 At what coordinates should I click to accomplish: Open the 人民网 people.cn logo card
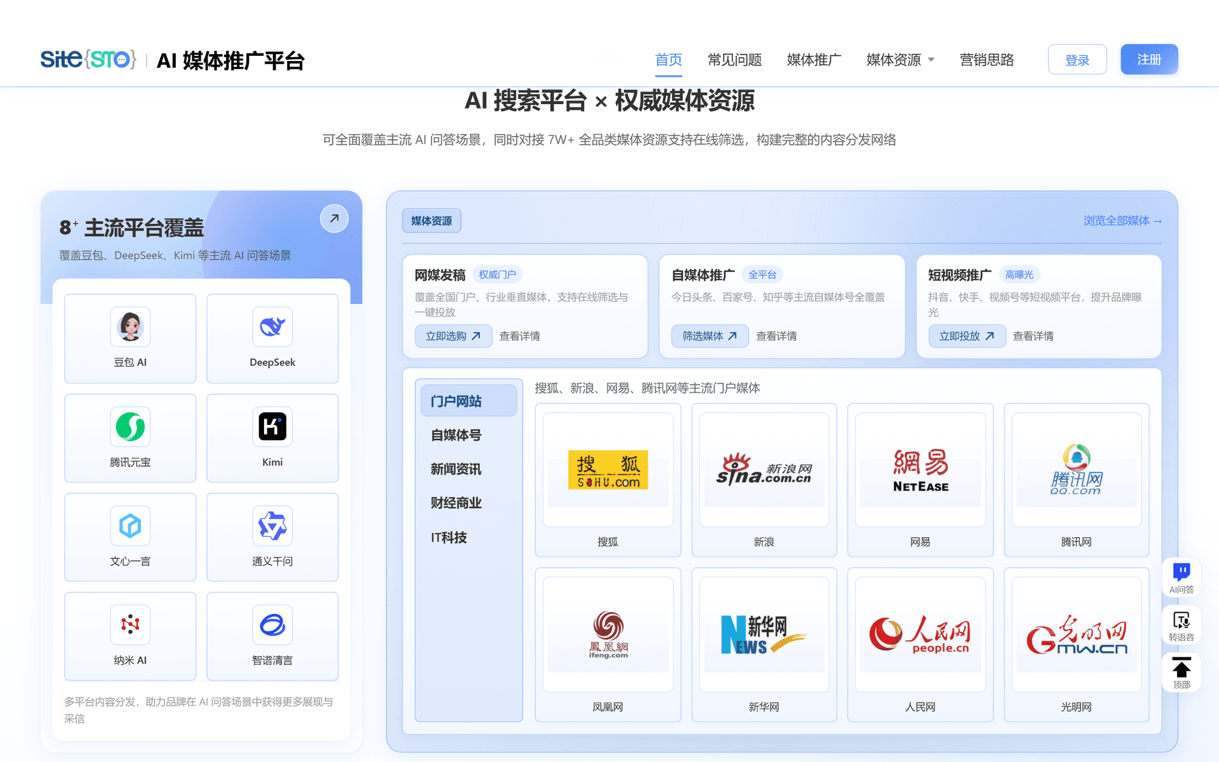point(921,645)
